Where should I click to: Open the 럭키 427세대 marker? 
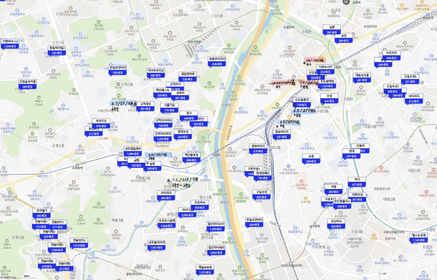pyautogui.click(x=357, y=182)
